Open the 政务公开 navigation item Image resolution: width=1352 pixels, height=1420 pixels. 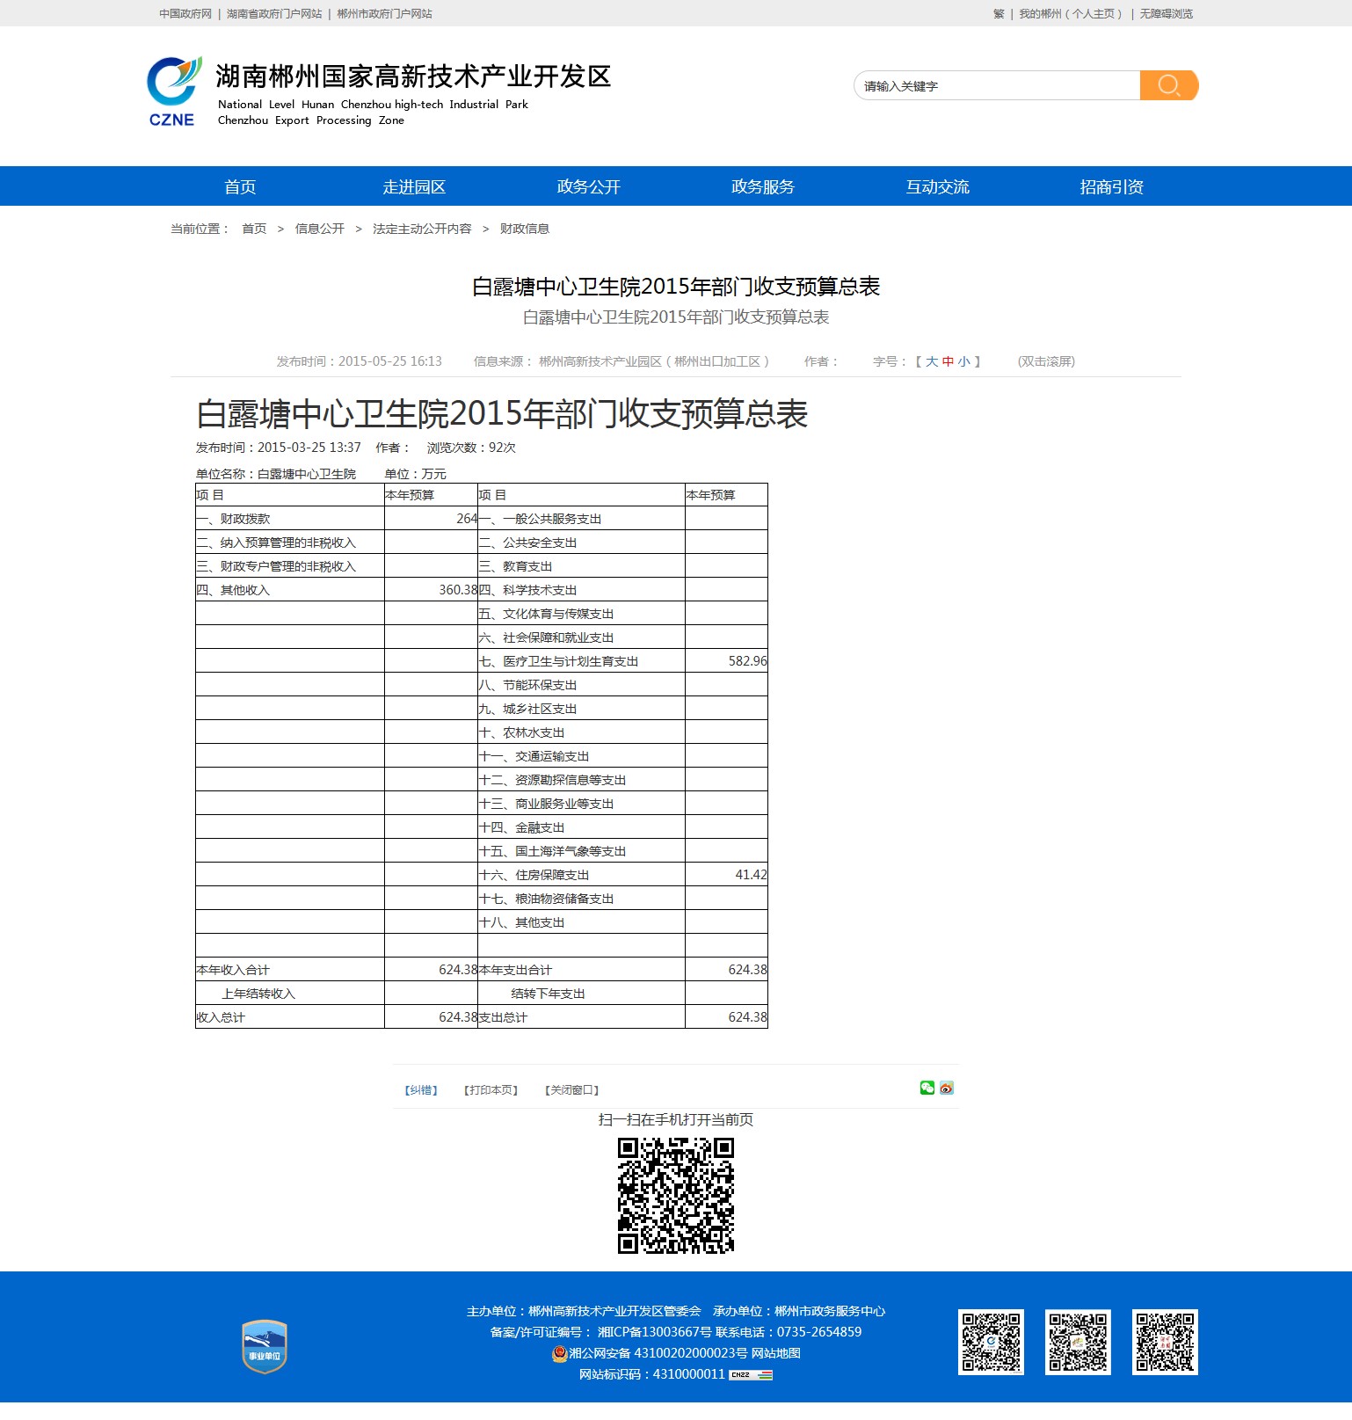(589, 186)
